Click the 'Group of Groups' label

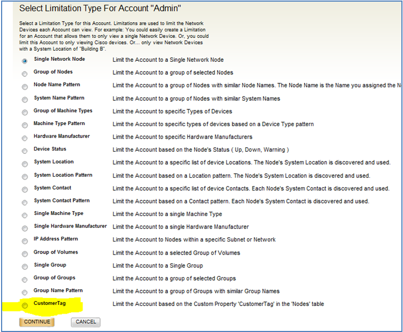54,278
